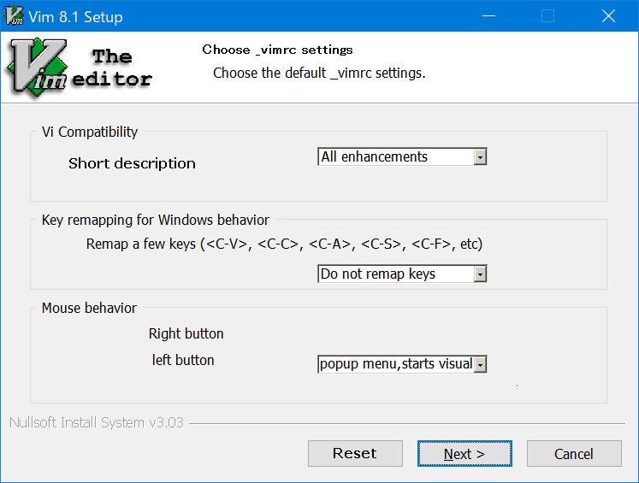Image resolution: width=639 pixels, height=483 pixels.
Task: Click the 'Mouse behavior' group title
Action: [89, 309]
